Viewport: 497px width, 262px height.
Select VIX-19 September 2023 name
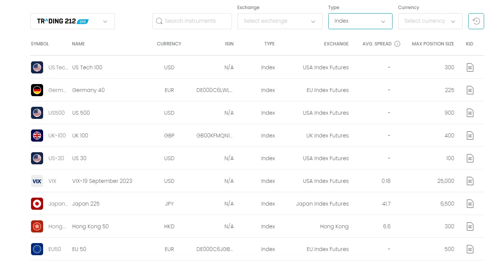pyautogui.click(x=102, y=181)
